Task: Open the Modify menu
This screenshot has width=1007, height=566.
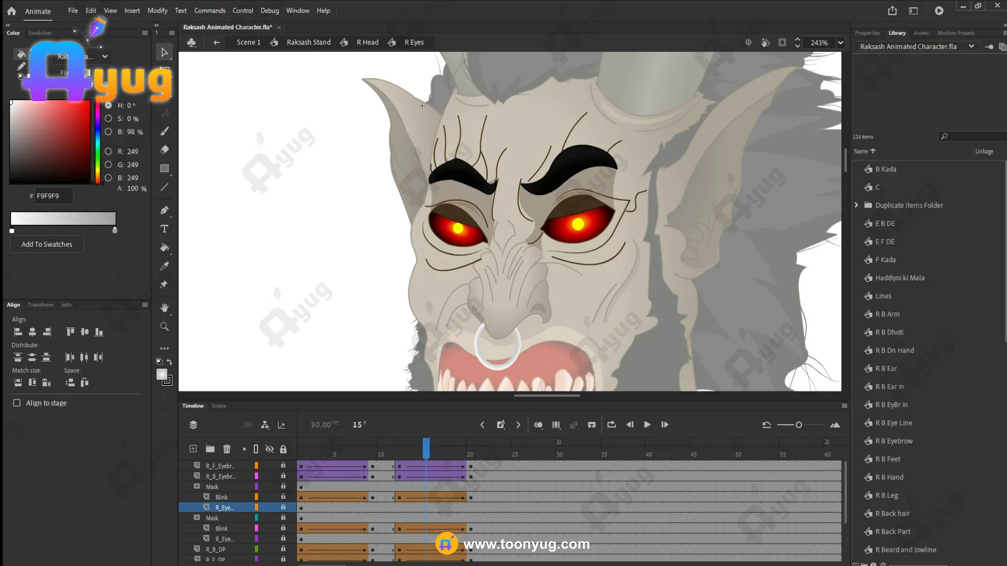Action: (x=157, y=10)
